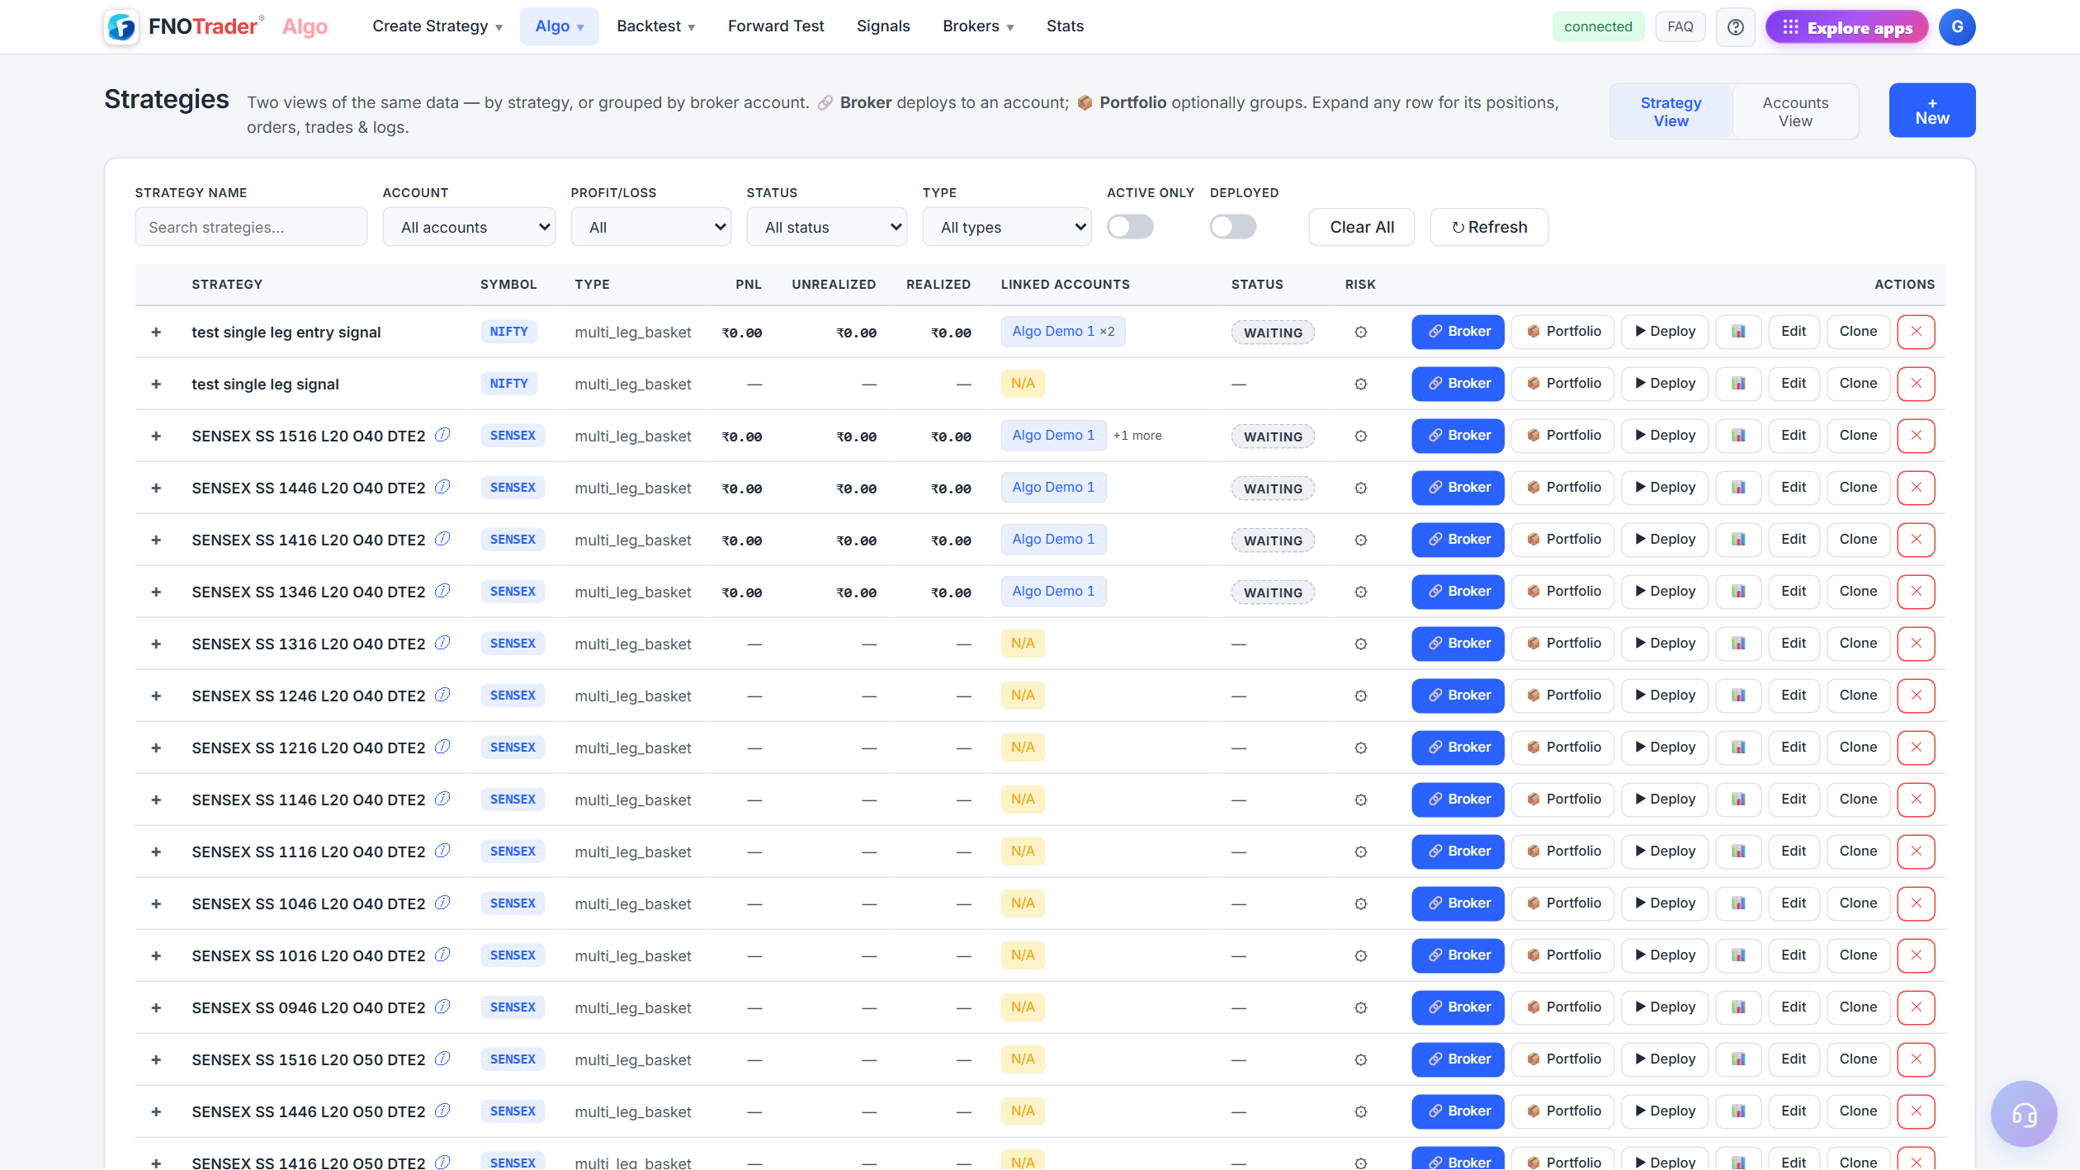Clear All filters
The height and width of the screenshot is (1170, 2080).
pyautogui.click(x=1362, y=227)
